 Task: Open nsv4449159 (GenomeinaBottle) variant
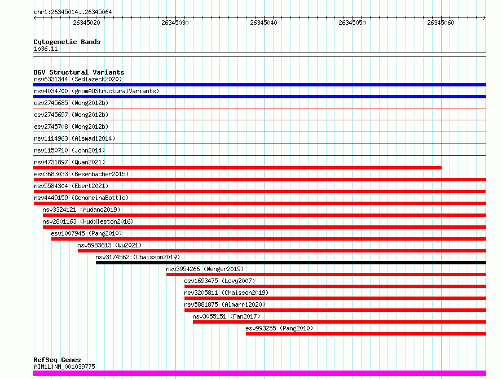pos(81,198)
